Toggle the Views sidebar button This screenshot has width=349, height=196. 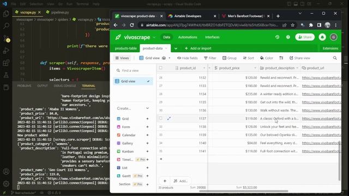point(122,58)
